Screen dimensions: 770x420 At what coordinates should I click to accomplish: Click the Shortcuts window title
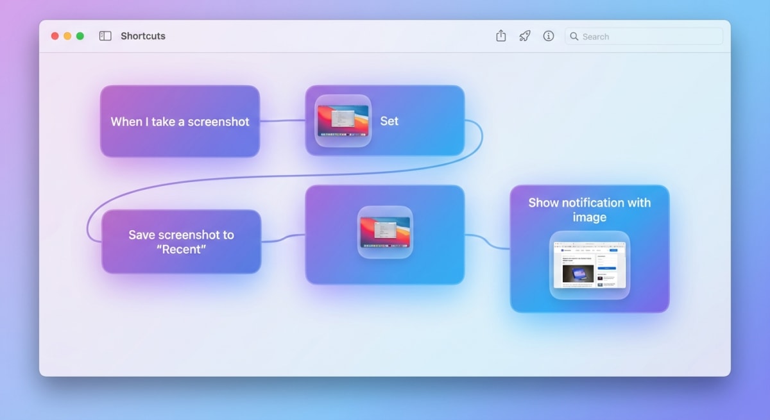tap(142, 36)
